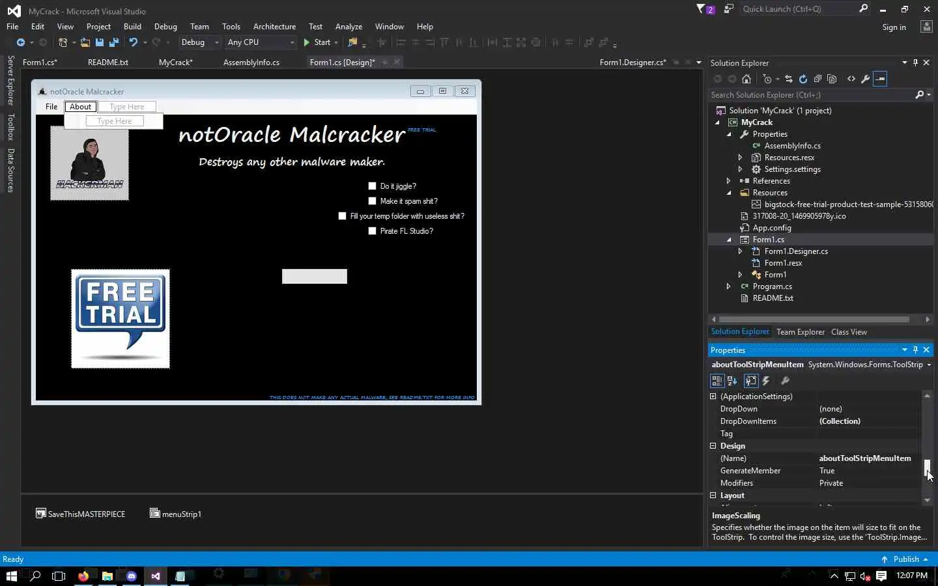Click Publish in the status bar

point(904,559)
